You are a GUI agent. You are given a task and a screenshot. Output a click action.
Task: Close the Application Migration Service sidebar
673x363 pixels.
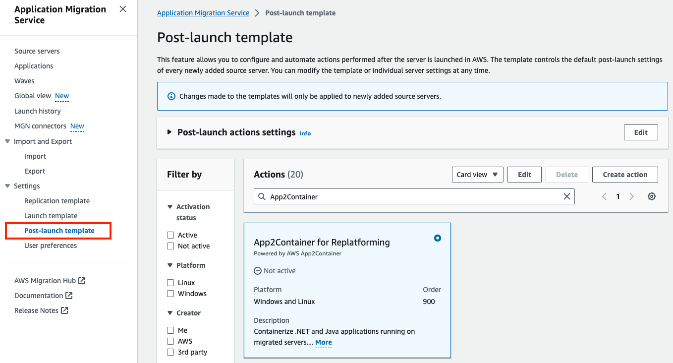click(x=123, y=9)
